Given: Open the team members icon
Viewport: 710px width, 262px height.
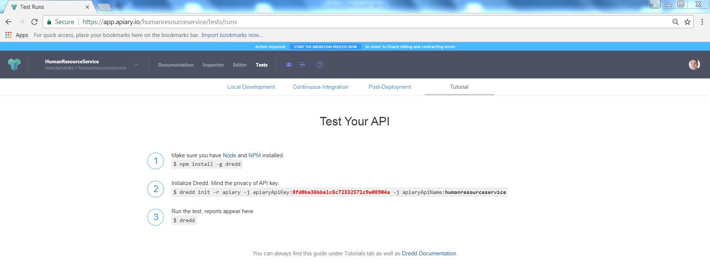Looking at the screenshot, I should tap(289, 65).
